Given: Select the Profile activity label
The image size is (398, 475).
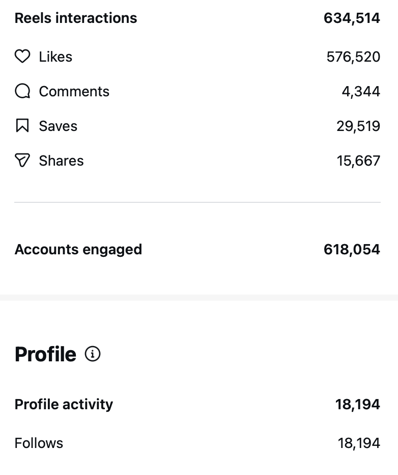Looking at the screenshot, I should (x=64, y=404).
